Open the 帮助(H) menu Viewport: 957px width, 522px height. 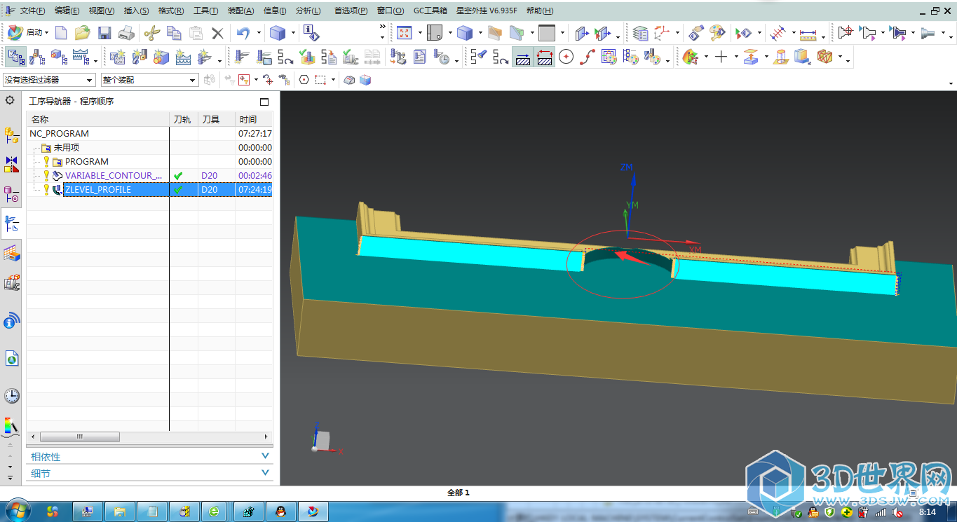(x=539, y=11)
